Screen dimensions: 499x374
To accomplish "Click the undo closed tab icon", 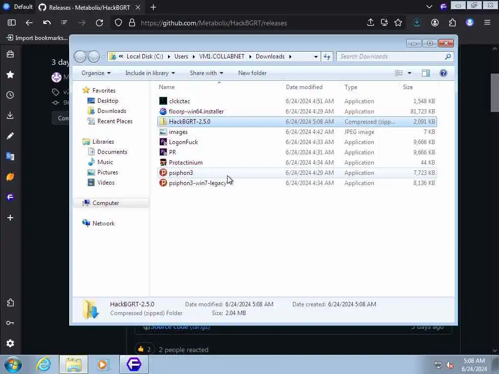I will pos(47,22).
